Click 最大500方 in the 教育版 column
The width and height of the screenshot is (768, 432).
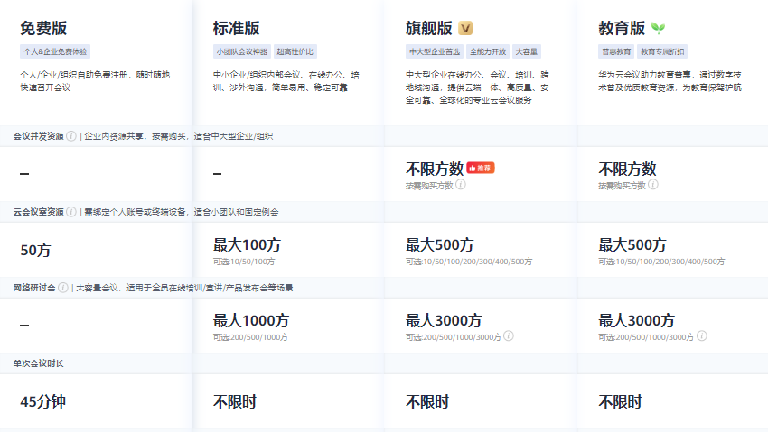[632, 244]
